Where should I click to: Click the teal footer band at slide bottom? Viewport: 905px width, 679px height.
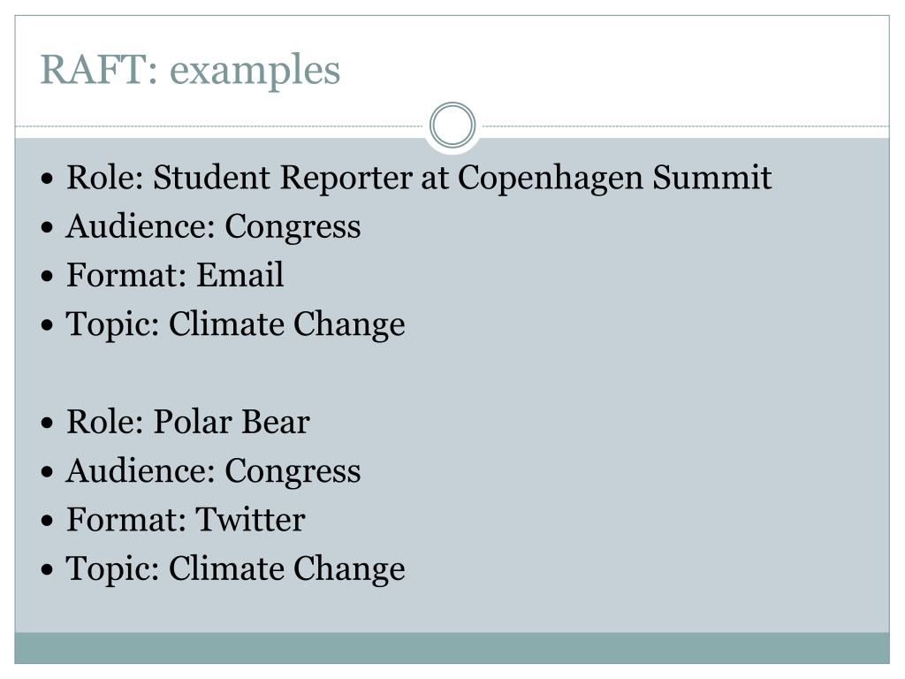pyautogui.click(x=452, y=648)
